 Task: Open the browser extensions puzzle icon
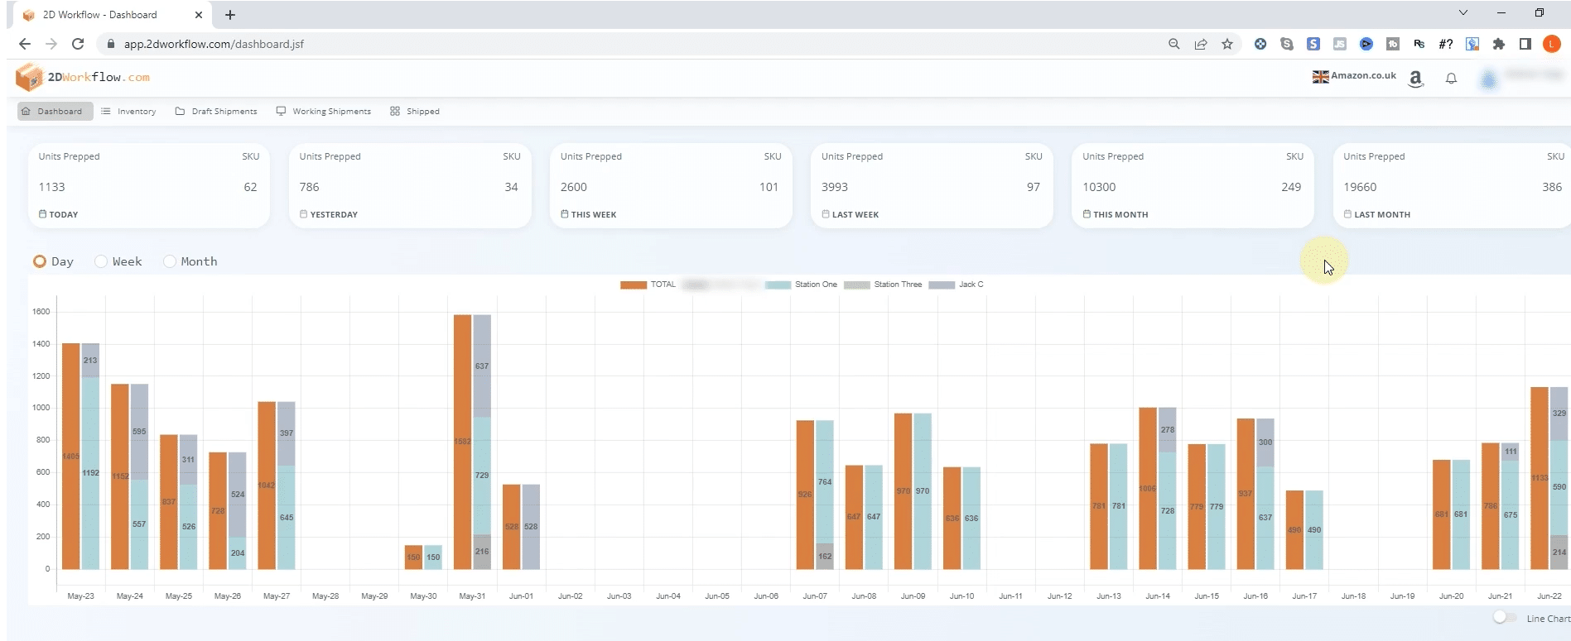click(x=1498, y=44)
